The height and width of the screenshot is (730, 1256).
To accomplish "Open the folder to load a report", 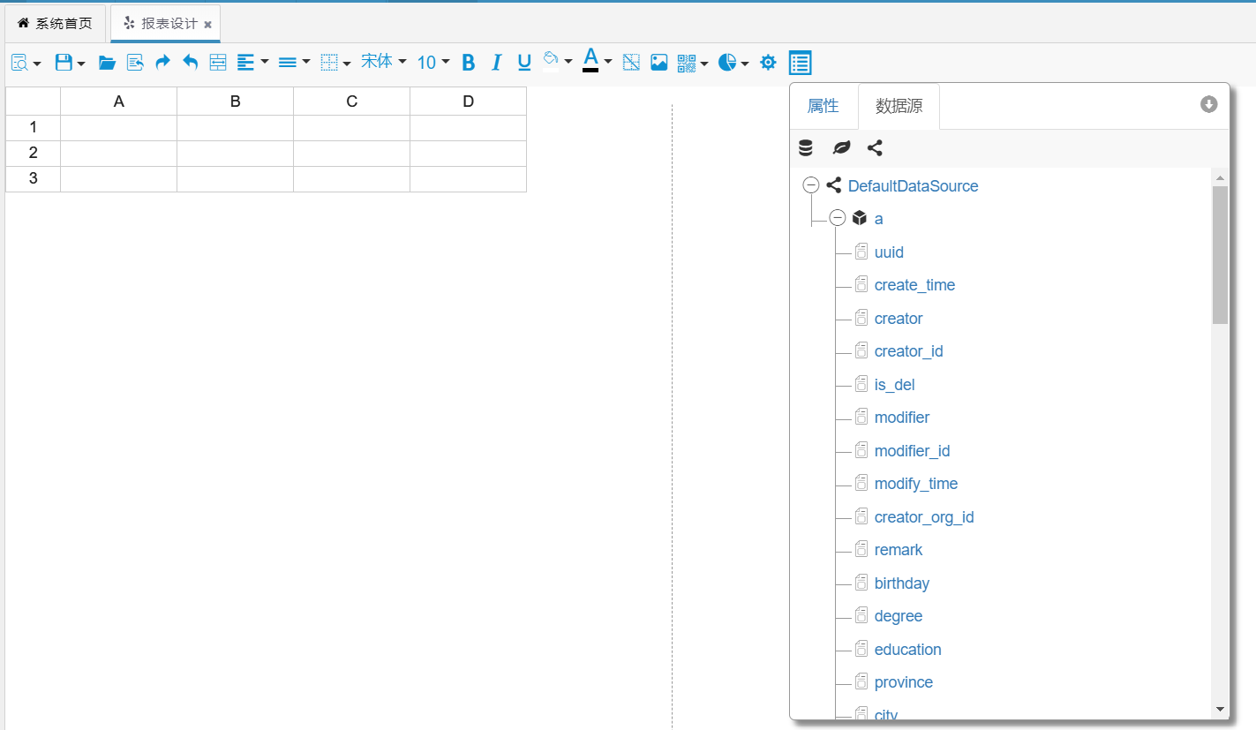I will pyautogui.click(x=107, y=63).
